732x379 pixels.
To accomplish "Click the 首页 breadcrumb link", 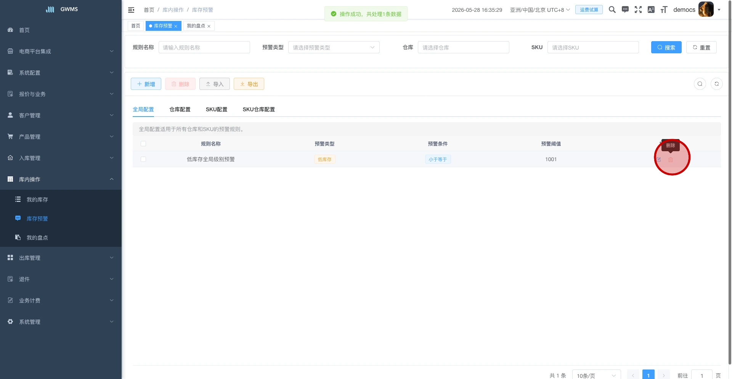I will pos(149,10).
